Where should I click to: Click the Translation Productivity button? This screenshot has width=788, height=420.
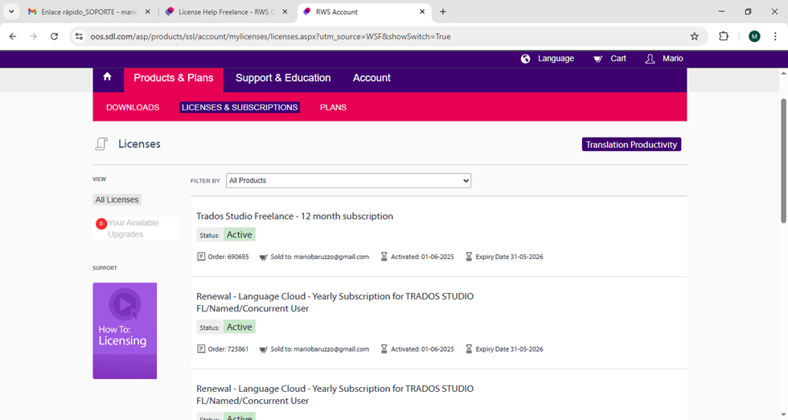631,144
